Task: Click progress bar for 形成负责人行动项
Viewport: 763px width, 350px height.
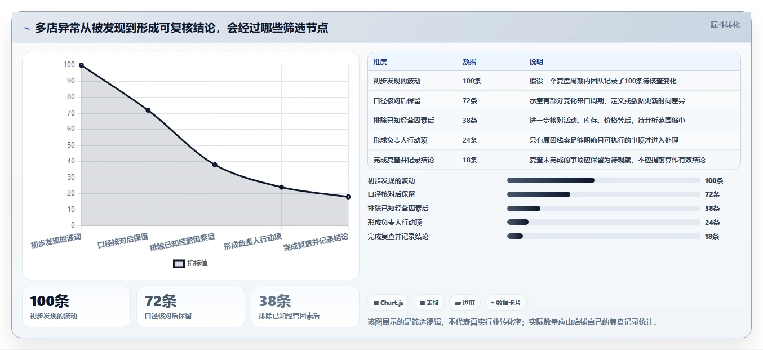Action: (604, 223)
